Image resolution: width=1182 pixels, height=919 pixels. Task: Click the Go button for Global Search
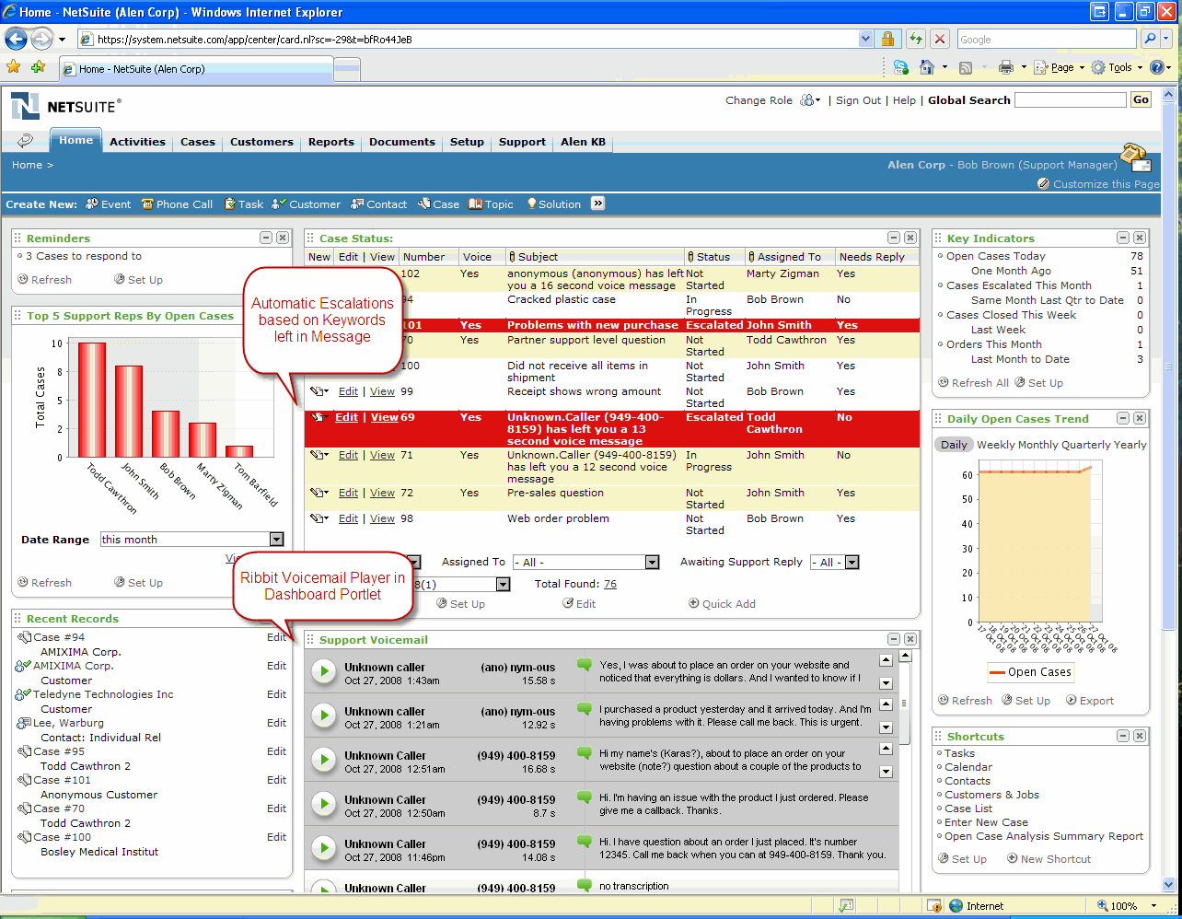[1141, 99]
